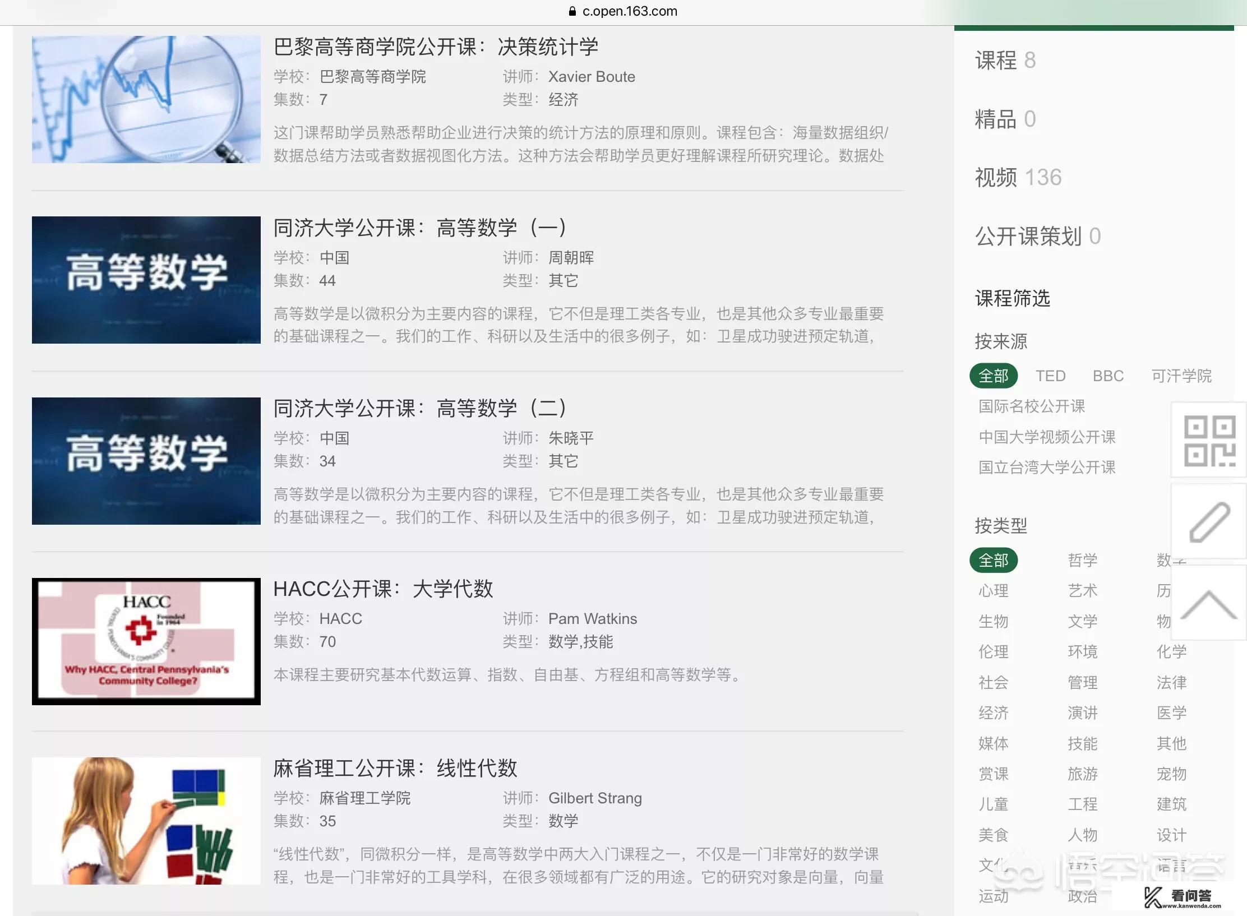Filter type by 儿童
Viewport: 1247px width, 916px height.
(994, 804)
